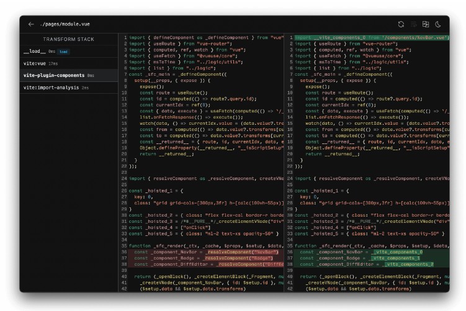The image size is (466, 311).
Task: Select the __load__ transform step
Action: [69, 52]
